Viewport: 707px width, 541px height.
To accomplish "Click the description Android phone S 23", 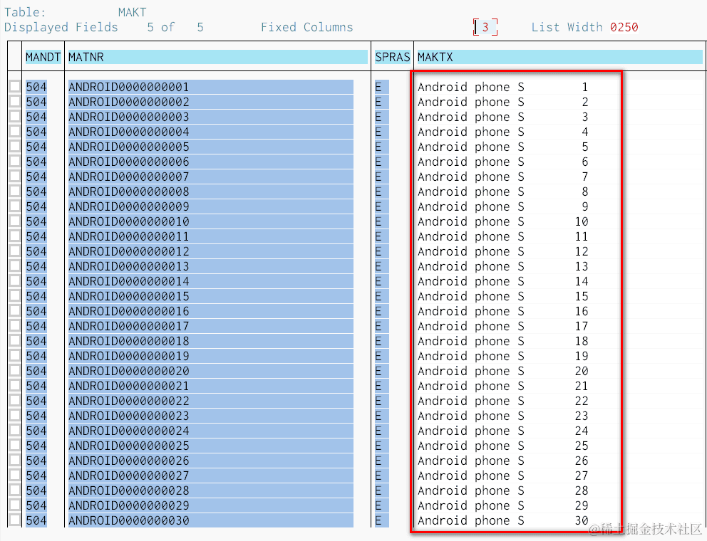I will tap(502, 415).
